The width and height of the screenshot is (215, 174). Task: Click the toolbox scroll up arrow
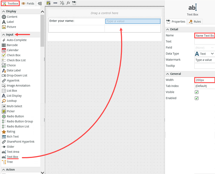[42, 12]
